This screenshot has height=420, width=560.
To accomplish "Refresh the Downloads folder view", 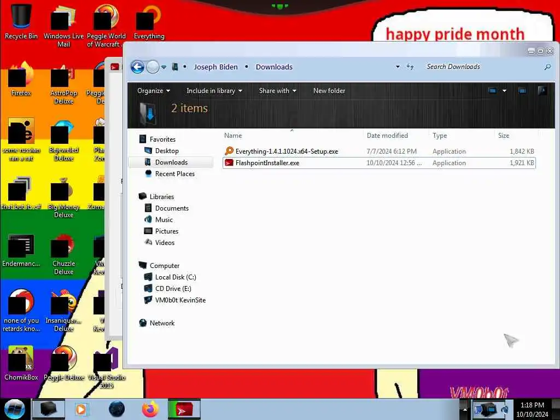I will (x=410, y=67).
